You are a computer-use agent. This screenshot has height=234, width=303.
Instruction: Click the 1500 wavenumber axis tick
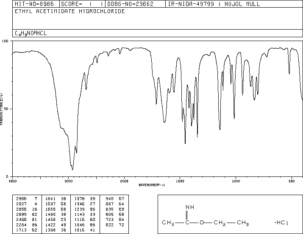(180, 181)
